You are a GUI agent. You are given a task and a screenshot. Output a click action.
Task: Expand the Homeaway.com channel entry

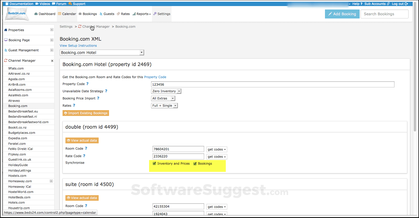(51, 181)
